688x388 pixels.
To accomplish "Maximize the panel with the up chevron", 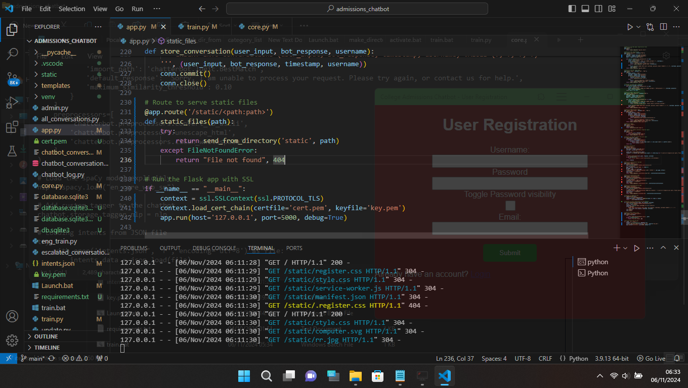I will point(663,248).
